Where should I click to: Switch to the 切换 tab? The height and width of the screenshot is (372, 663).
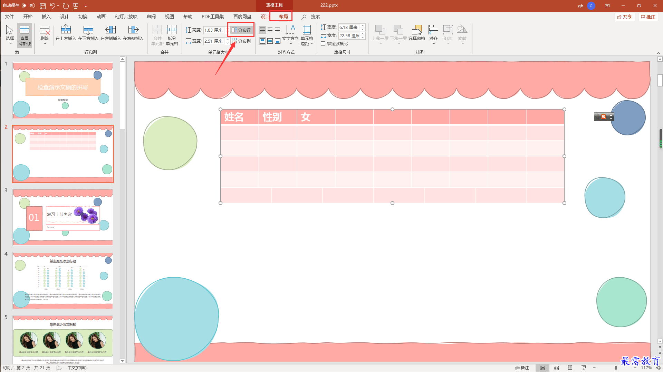pos(83,17)
